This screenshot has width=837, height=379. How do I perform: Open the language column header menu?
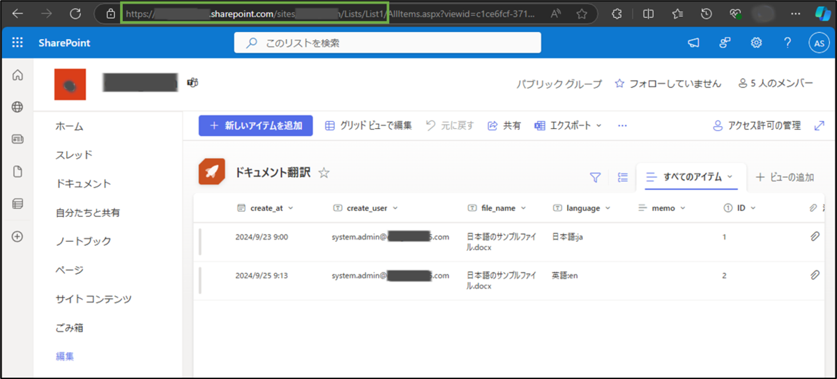click(582, 208)
